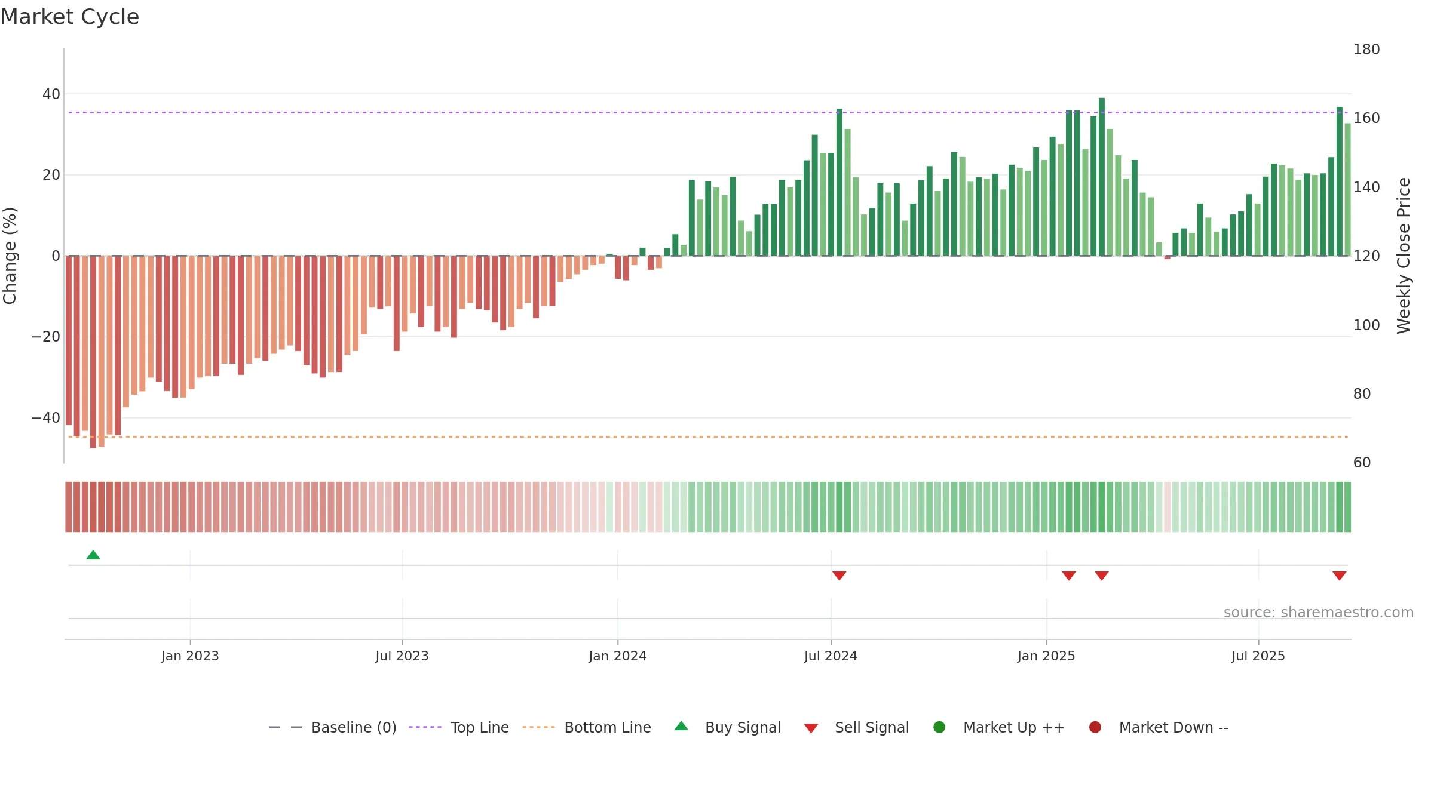This screenshot has height=806, width=1434.
Task: Select the last sell signal marker after Jul 2025
Action: tap(1339, 576)
